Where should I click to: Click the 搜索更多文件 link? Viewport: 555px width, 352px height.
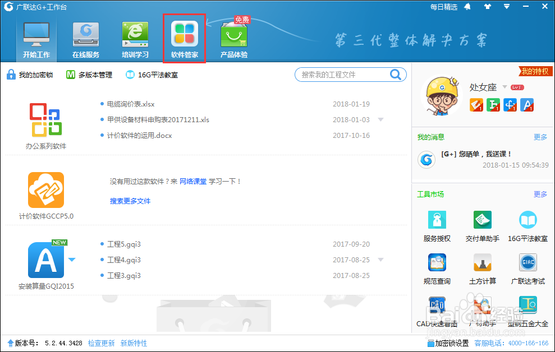[x=130, y=201]
